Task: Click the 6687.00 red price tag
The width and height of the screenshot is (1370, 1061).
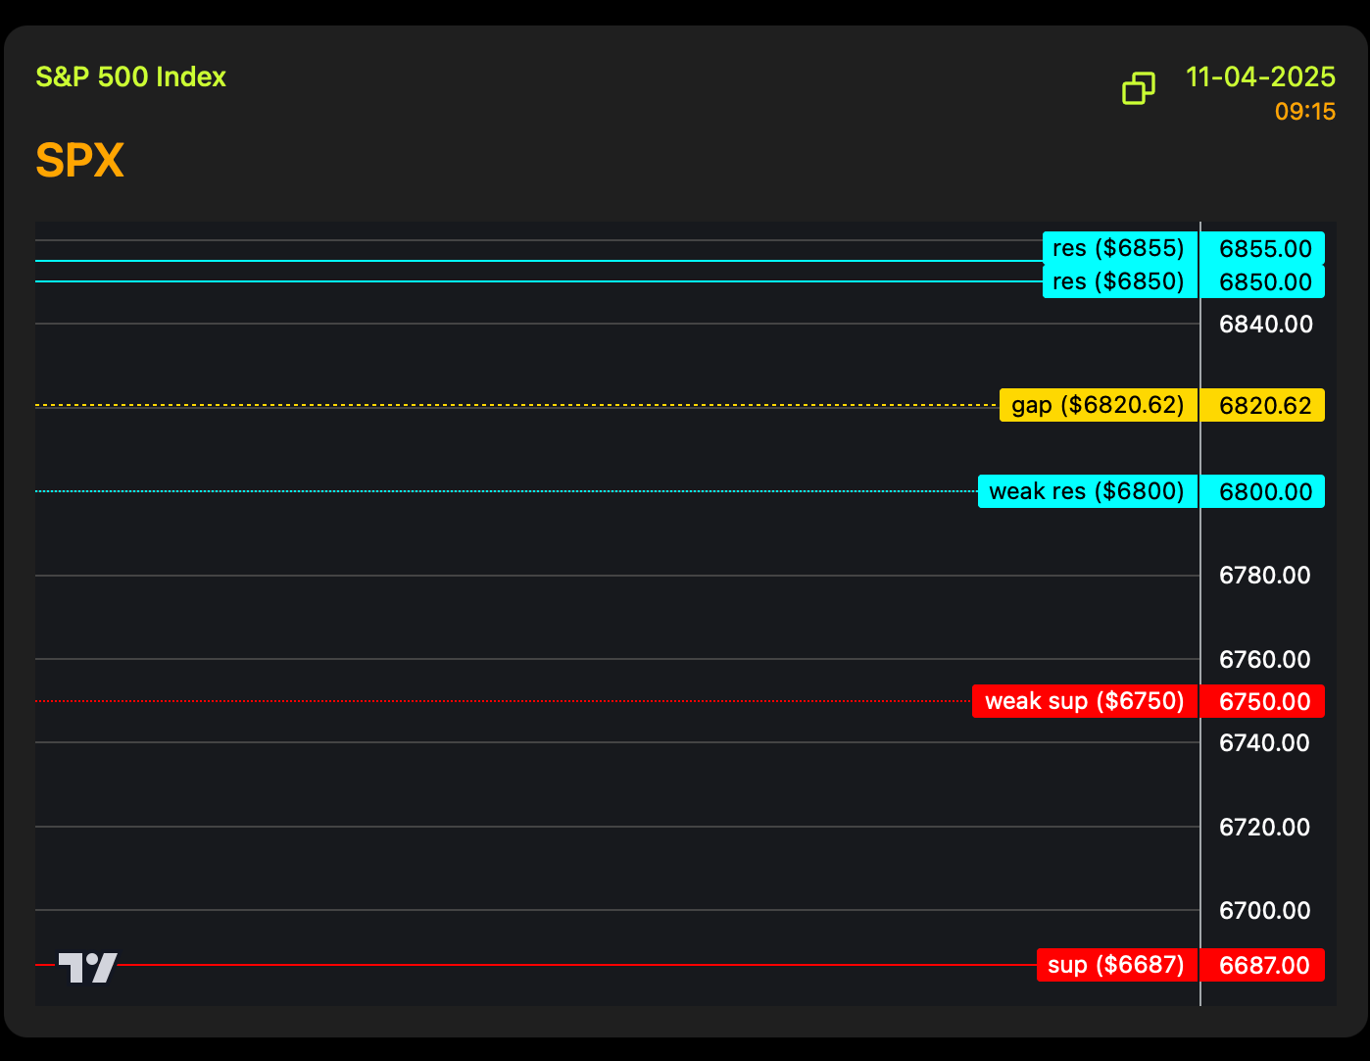Action: (1264, 965)
